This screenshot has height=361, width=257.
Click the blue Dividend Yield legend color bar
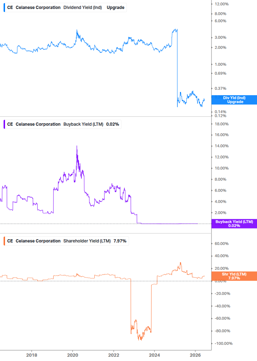4,8
